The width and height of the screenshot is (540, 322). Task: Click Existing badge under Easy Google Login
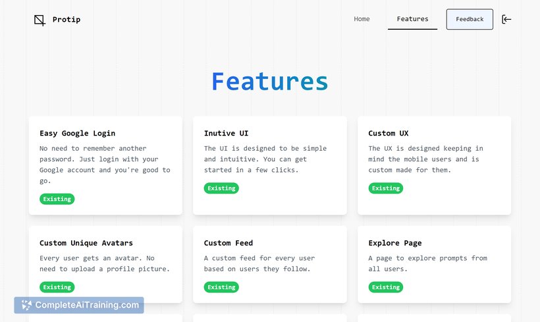tap(57, 199)
